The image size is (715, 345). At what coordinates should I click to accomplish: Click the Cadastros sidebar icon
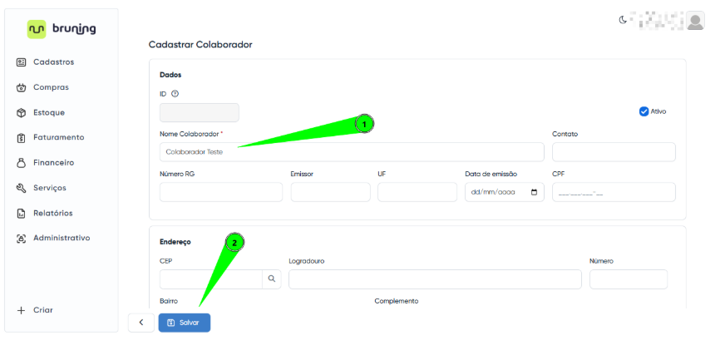[x=22, y=62]
